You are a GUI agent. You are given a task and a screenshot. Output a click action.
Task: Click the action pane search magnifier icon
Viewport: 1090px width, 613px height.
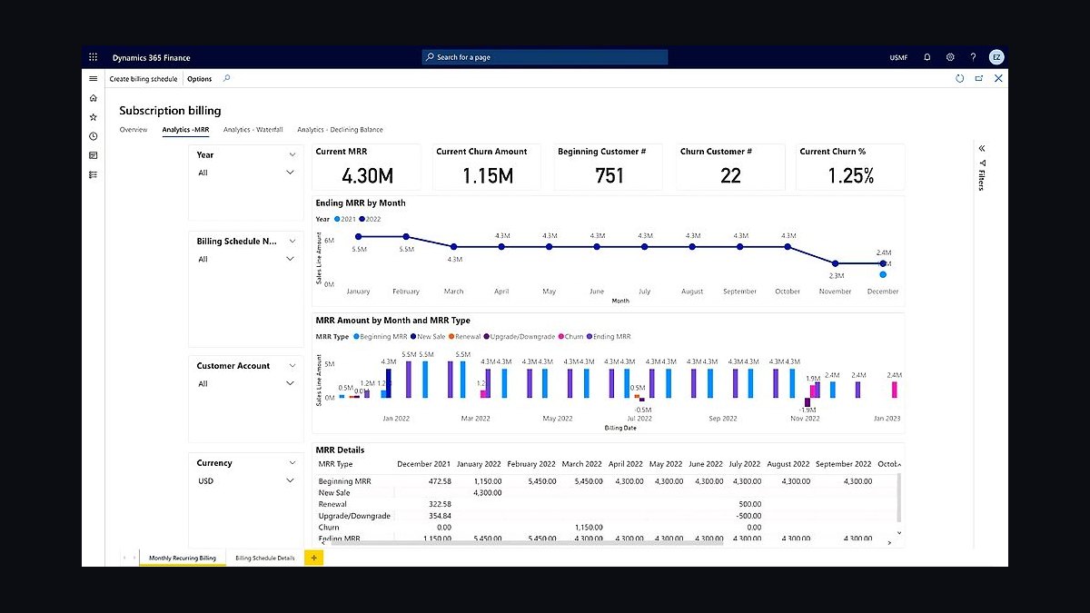click(227, 79)
